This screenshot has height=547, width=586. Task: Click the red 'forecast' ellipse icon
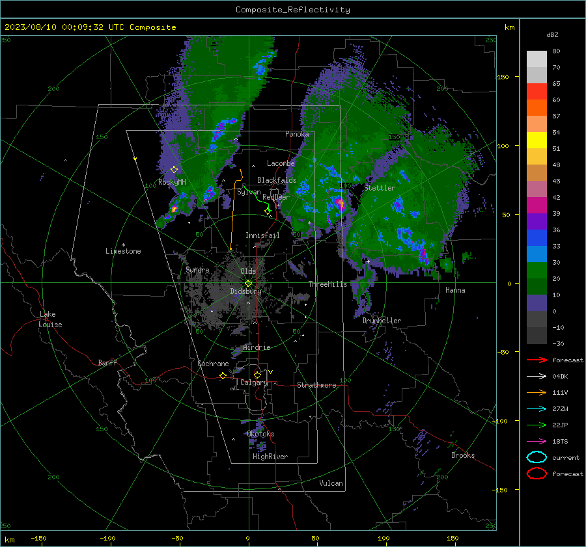537,474
